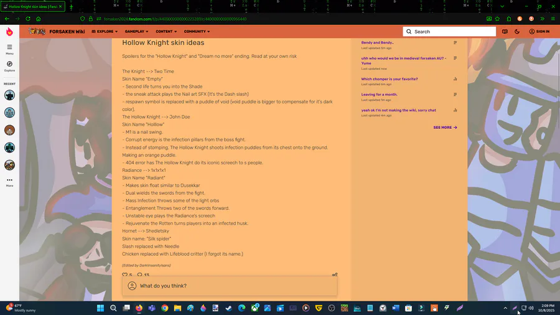Close the 'Hollow Knight skin ideas' tab
This screenshot has width=560, height=315.
coord(60,6)
